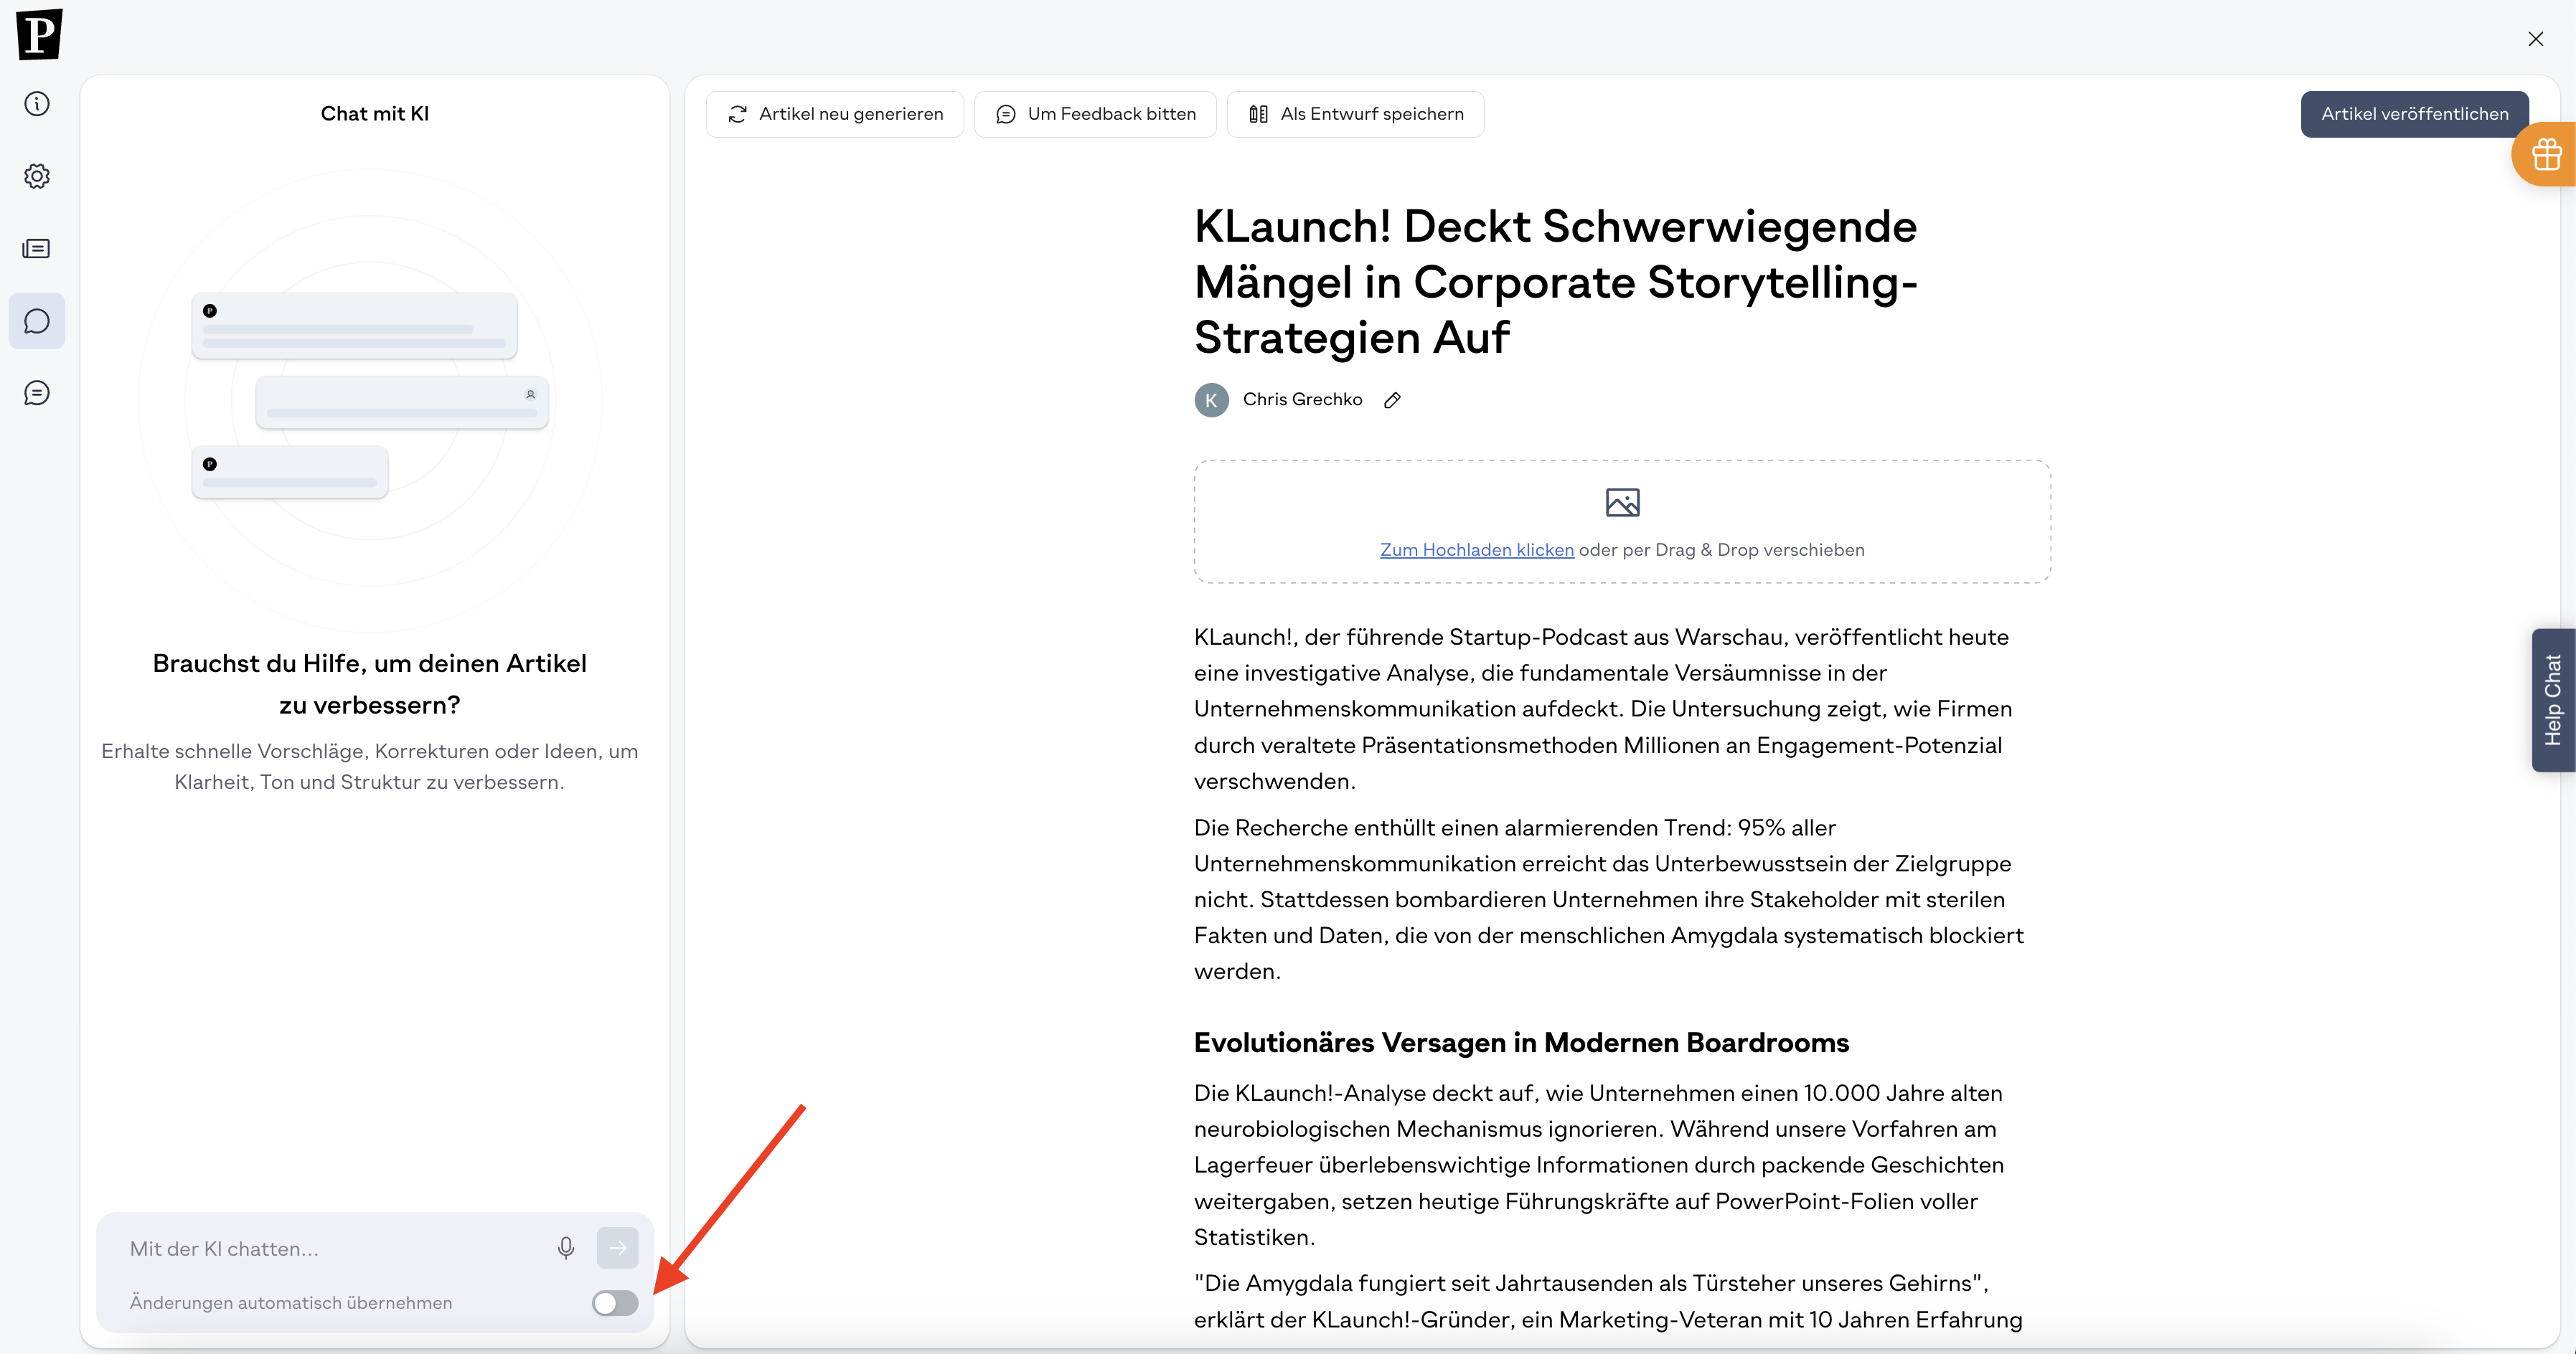Click the draft icon on Als Entwurf speichern
2576x1354 pixels.
tap(1259, 115)
